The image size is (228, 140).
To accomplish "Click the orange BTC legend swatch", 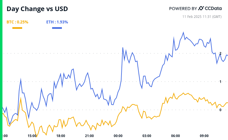I will [x=17, y=28].
